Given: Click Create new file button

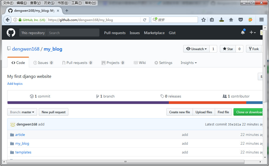Looking at the screenshot, I should (180, 112).
